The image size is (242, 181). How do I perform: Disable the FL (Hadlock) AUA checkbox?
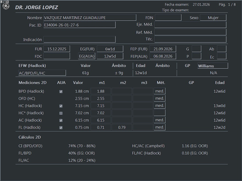click(x=61, y=128)
